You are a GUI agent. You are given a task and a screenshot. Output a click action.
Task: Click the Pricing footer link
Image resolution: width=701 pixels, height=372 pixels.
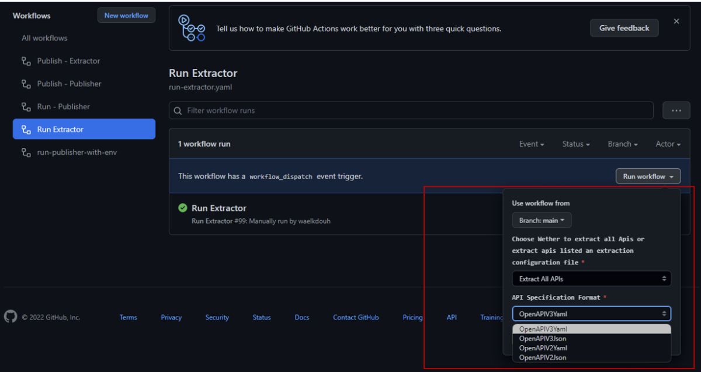[413, 318]
